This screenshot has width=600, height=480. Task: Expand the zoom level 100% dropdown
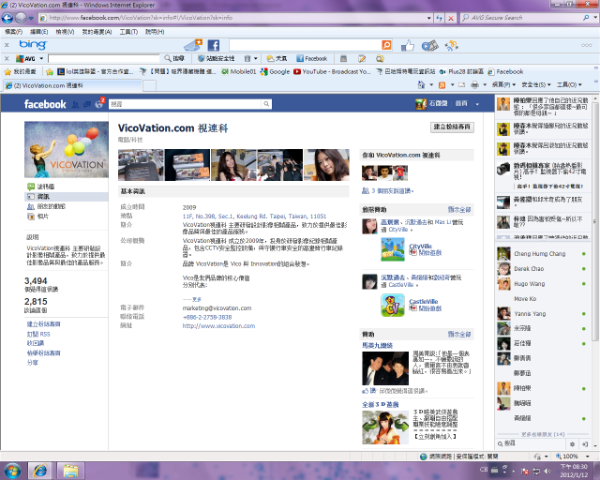coord(588,457)
